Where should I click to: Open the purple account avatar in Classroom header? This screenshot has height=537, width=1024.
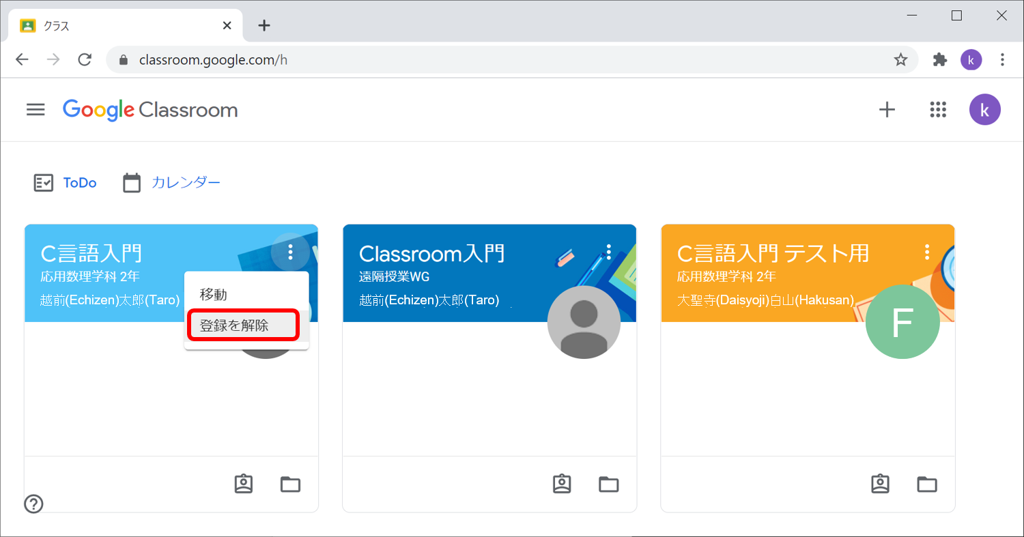point(984,110)
